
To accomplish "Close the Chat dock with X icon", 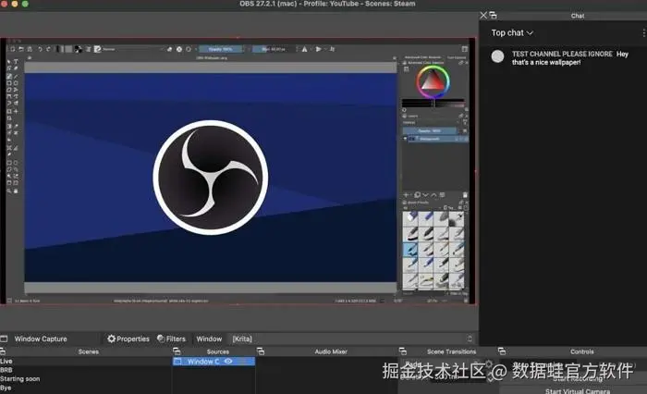I will coord(483,16).
